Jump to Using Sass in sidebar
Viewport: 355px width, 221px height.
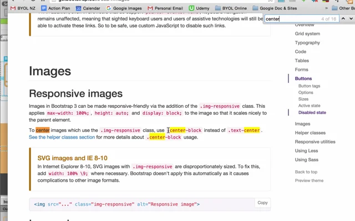306,160
